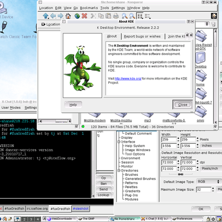Click the vertical scrollbar of Konqueror file view

(215, 77)
